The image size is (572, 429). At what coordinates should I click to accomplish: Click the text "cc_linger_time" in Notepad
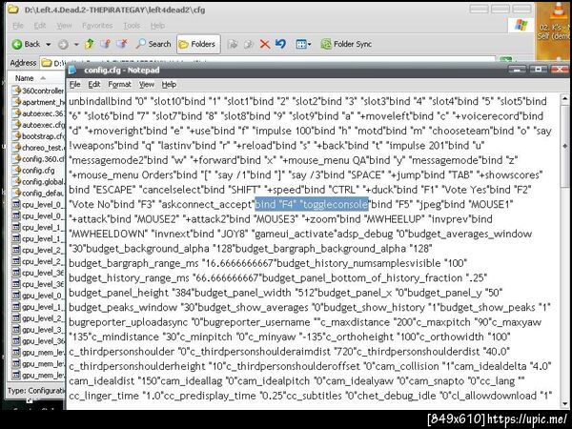tap(104, 396)
